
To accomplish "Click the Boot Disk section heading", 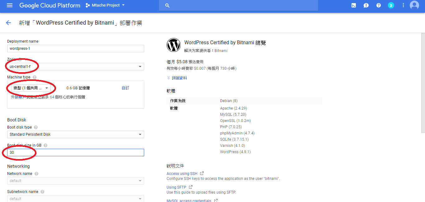I will tap(17, 120).
